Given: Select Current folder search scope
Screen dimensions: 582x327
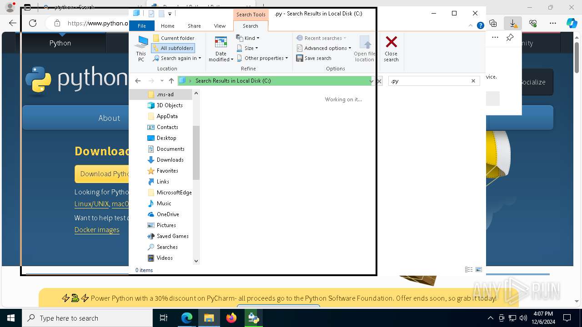Looking at the screenshot, I should [x=173, y=38].
